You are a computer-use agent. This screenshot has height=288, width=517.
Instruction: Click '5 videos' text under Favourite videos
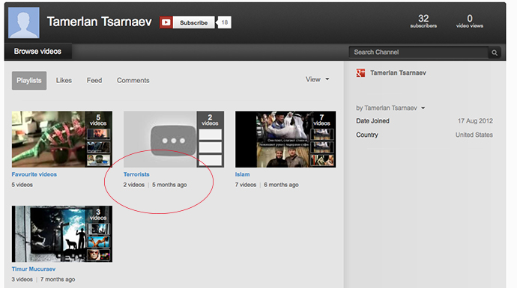[22, 185]
